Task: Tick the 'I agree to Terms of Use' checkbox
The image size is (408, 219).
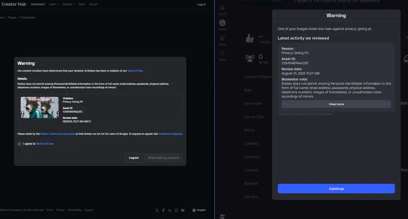Action: pyautogui.click(x=19, y=144)
